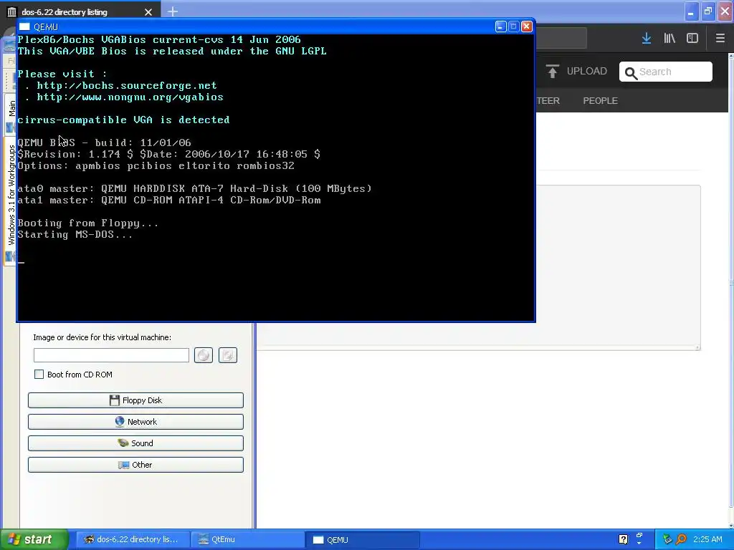The width and height of the screenshot is (734, 550).
Task: Click the disc device button beside image field
Action: pyautogui.click(x=203, y=355)
